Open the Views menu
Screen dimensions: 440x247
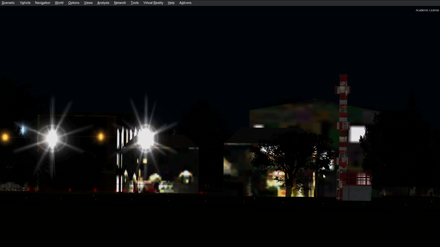[88, 3]
